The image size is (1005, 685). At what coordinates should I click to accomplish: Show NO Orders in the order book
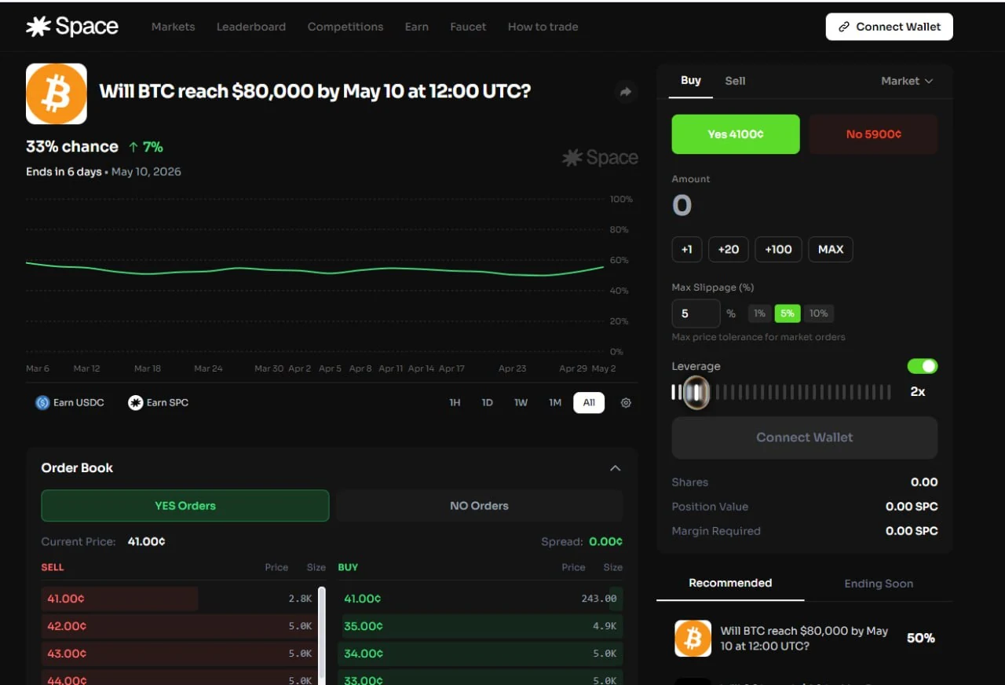(479, 506)
